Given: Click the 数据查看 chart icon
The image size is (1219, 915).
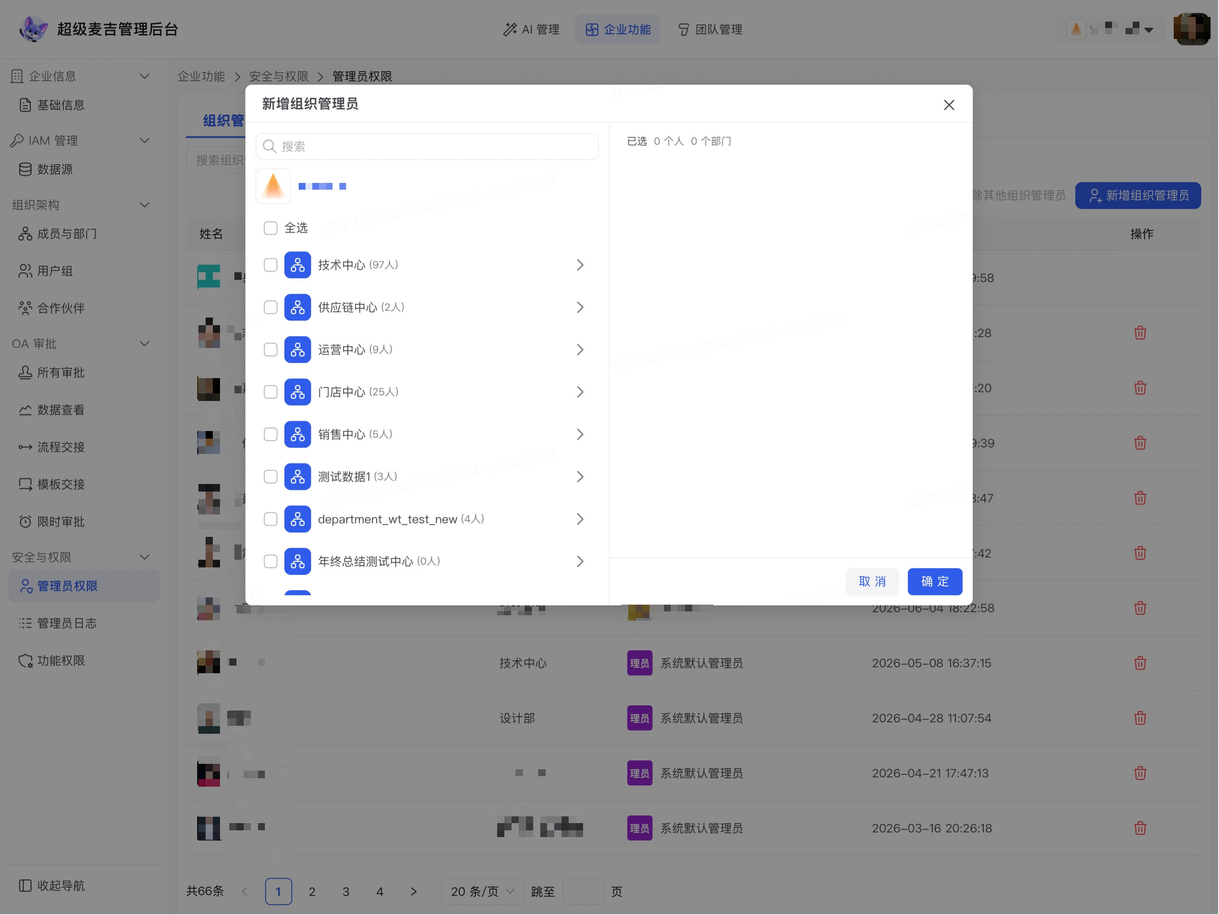Looking at the screenshot, I should point(25,410).
